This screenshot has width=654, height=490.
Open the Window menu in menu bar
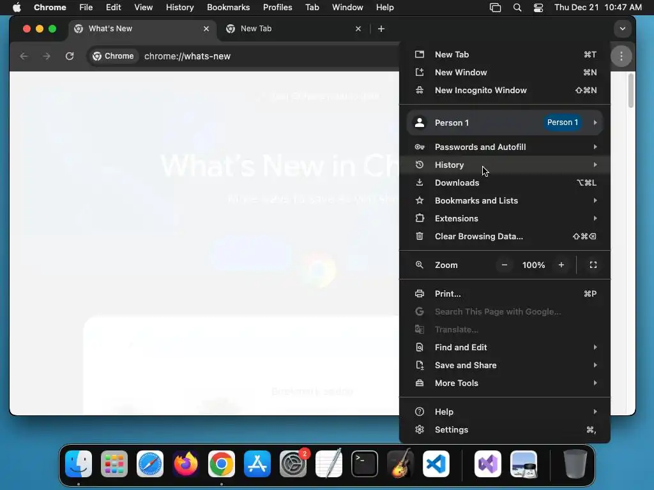[347, 8]
